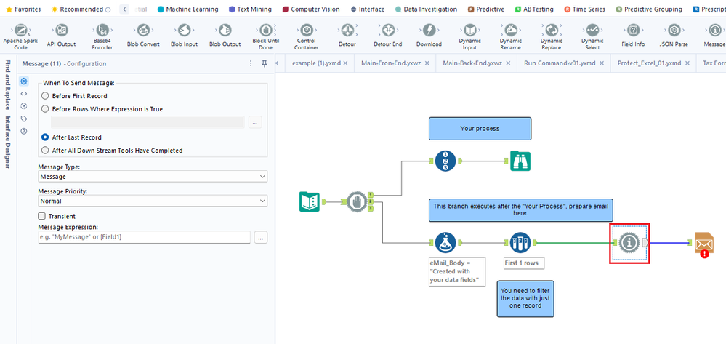Open the Find and Replace side panel

pos(8,84)
